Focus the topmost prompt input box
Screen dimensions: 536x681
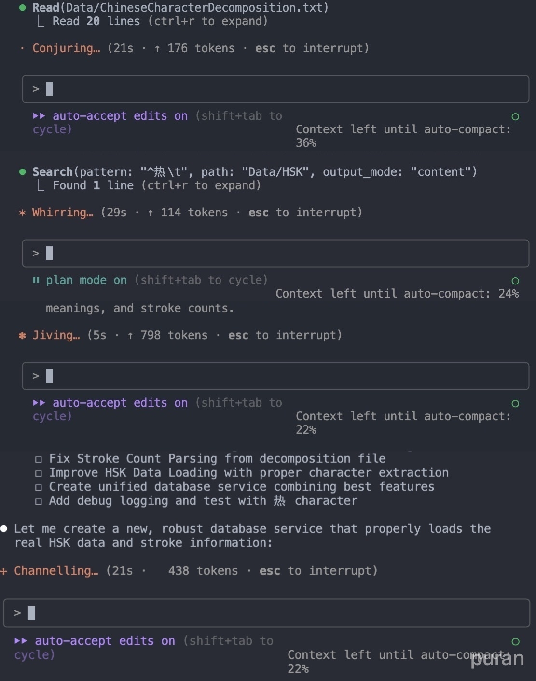tap(275, 89)
